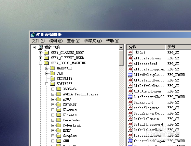Select the cachedlogonsc... value name
This screenshot has width=191, height=146.
[149, 108]
